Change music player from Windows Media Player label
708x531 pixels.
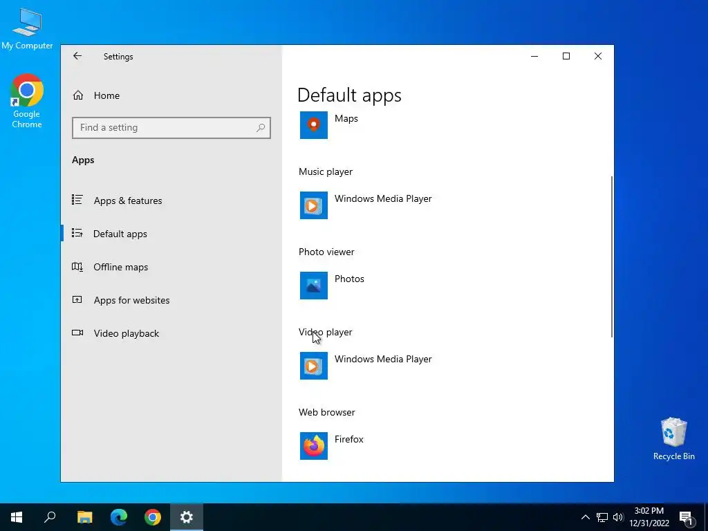click(x=383, y=198)
